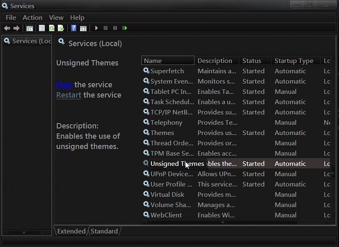The height and width of the screenshot is (247, 339).
Task: Minimize the Services window
Action: pos(297,5)
